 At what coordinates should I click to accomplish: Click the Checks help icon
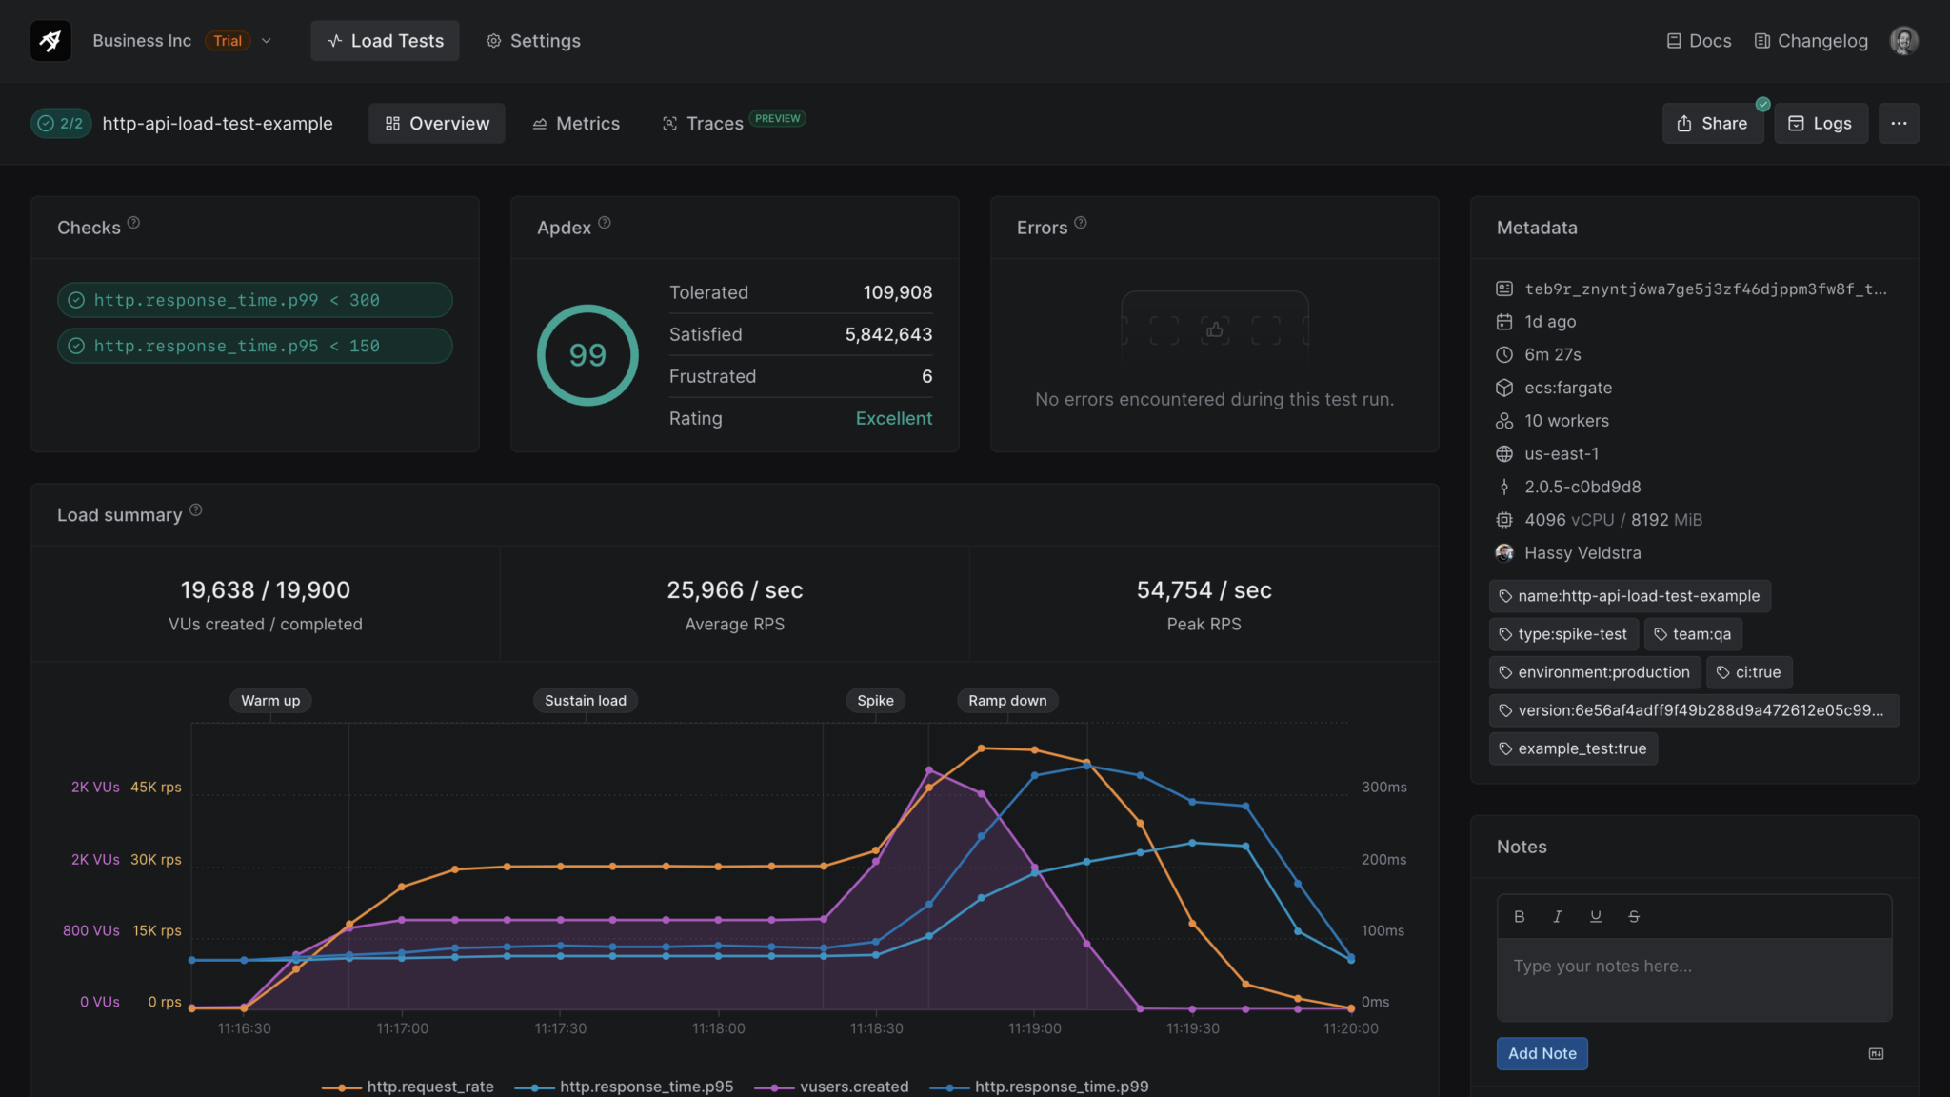click(133, 222)
